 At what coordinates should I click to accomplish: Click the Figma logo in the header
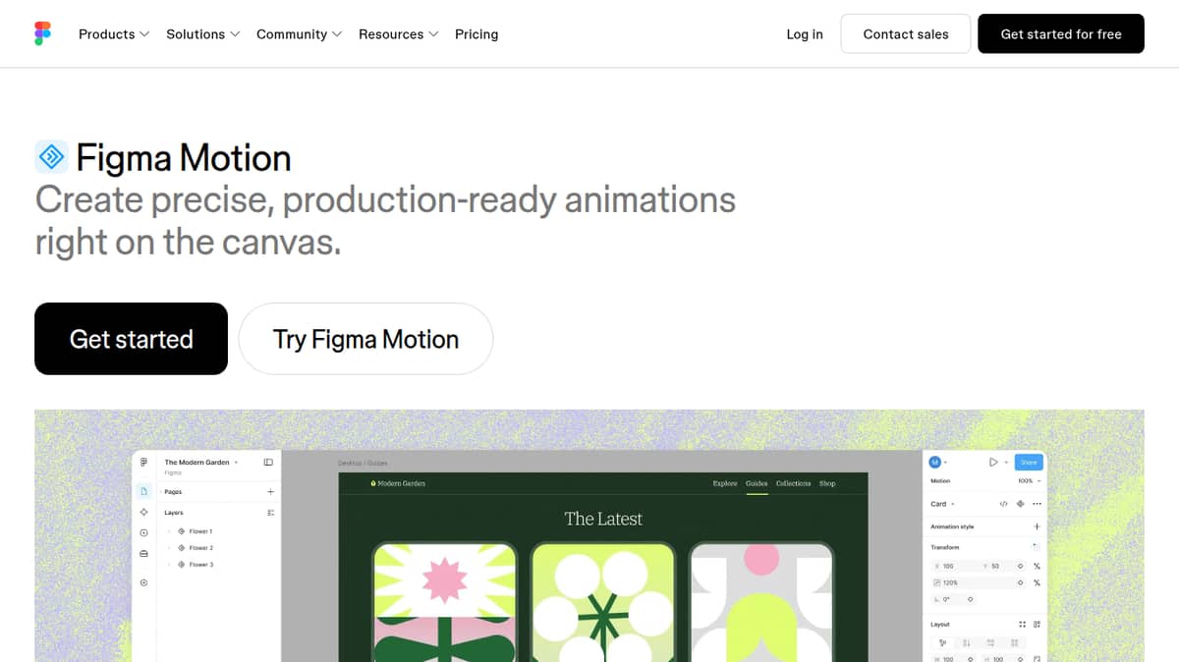pos(42,33)
